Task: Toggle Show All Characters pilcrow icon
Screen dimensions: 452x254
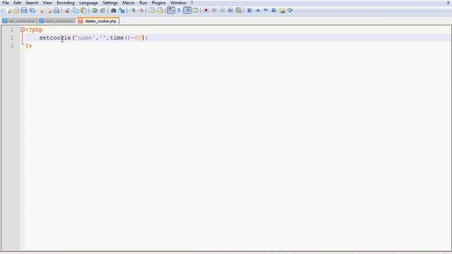Action: pyautogui.click(x=179, y=11)
